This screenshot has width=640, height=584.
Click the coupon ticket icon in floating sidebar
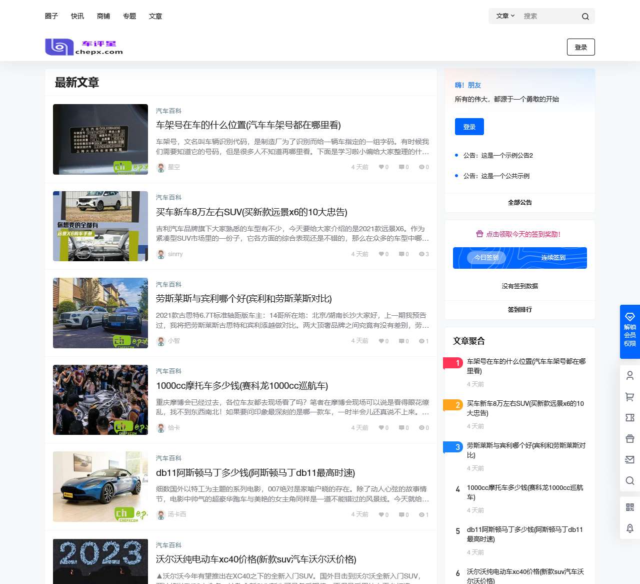pos(630,418)
